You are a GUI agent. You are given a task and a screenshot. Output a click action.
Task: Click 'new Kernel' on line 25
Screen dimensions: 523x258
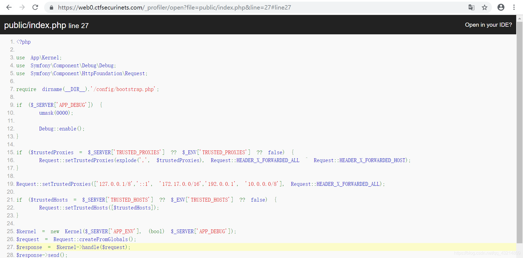pos(66,232)
